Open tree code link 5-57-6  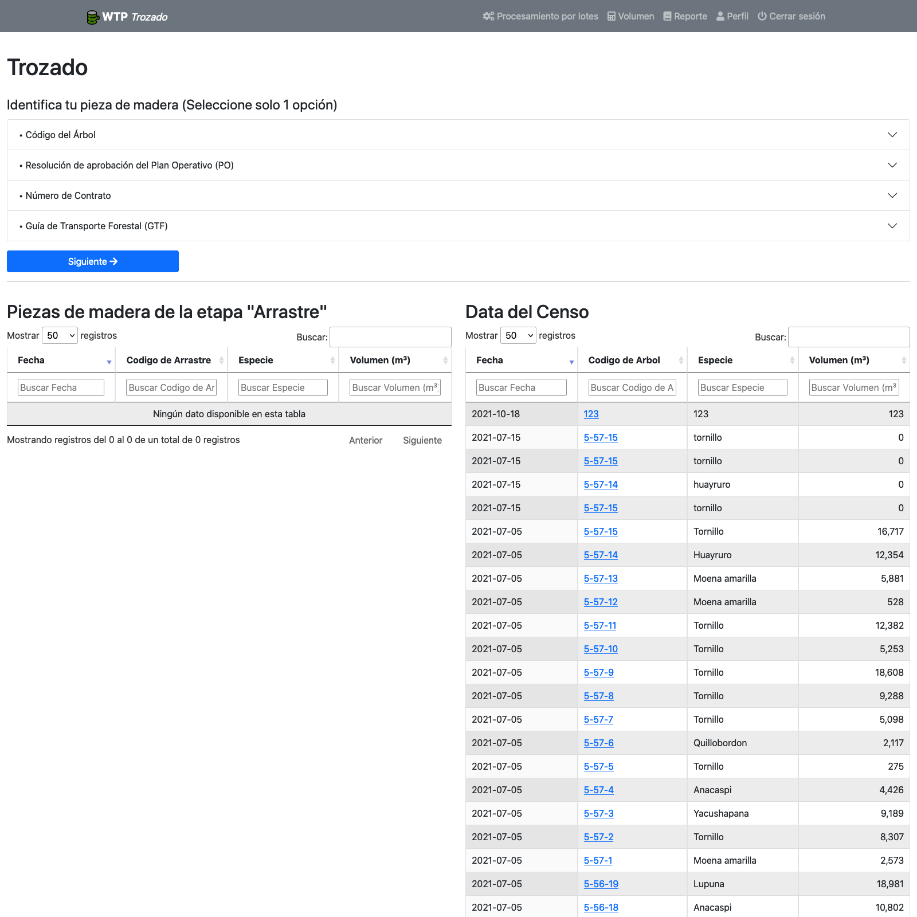click(x=598, y=743)
